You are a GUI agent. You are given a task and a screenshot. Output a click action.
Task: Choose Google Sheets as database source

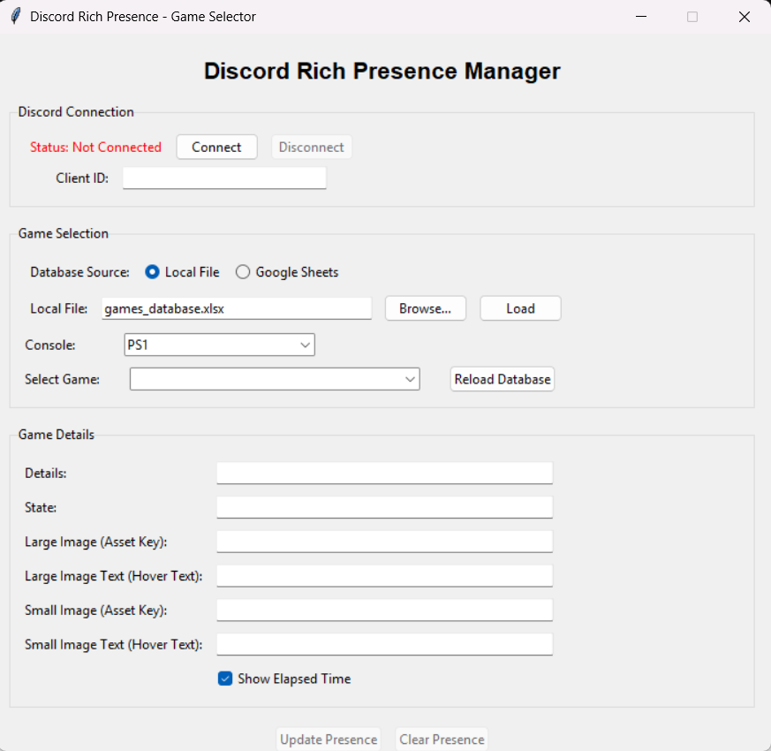tap(243, 272)
